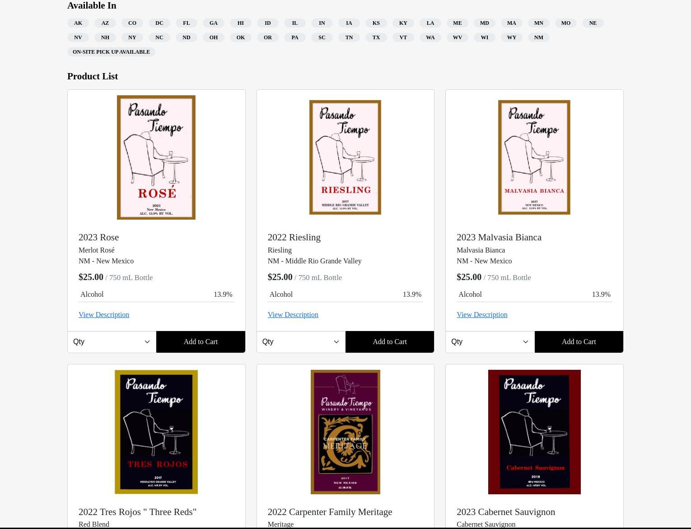Click the AZ state badge
The width and height of the screenshot is (691, 529).
(x=105, y=23)
